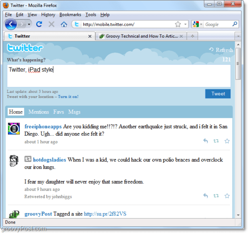The image size is (248, 233).
Task: Click into the What's happening tweet box
Action: click(119, 76)
